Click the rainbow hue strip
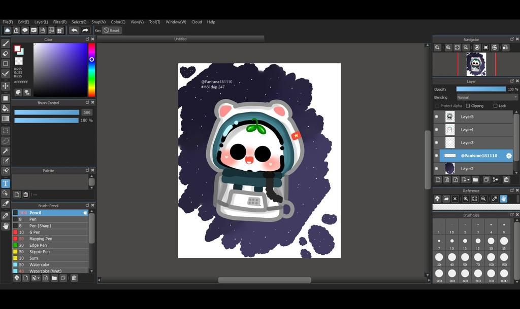This screenshot has width=520, height=309. [91, 70]
